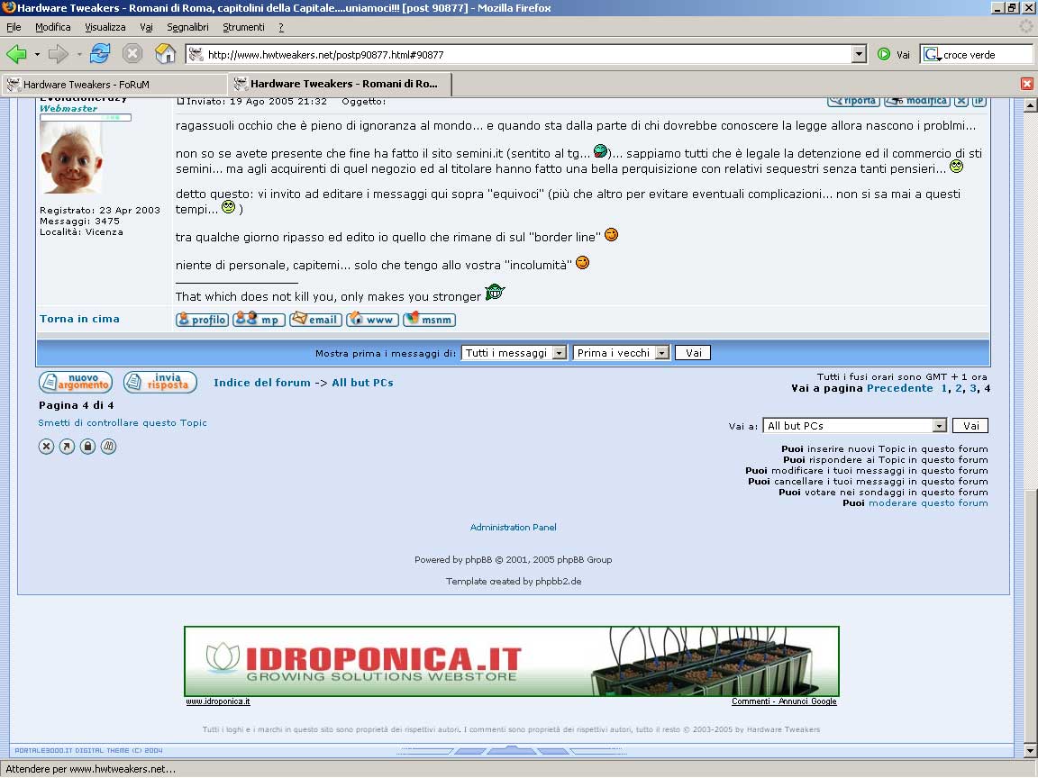The image size is (1038, 778).
Task: Open the Segnalibri menu
Action: coord(187,28)
